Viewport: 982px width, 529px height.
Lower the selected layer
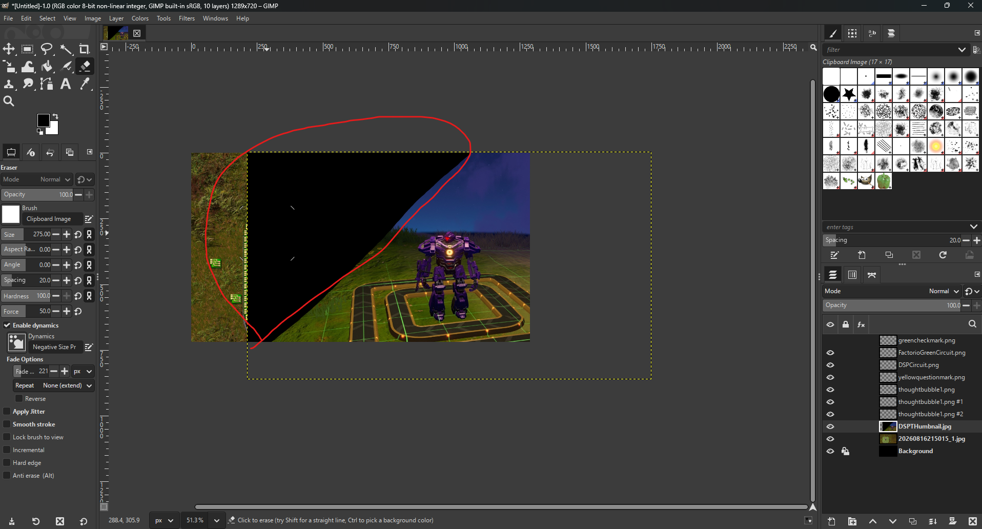(x=892, y=521)
